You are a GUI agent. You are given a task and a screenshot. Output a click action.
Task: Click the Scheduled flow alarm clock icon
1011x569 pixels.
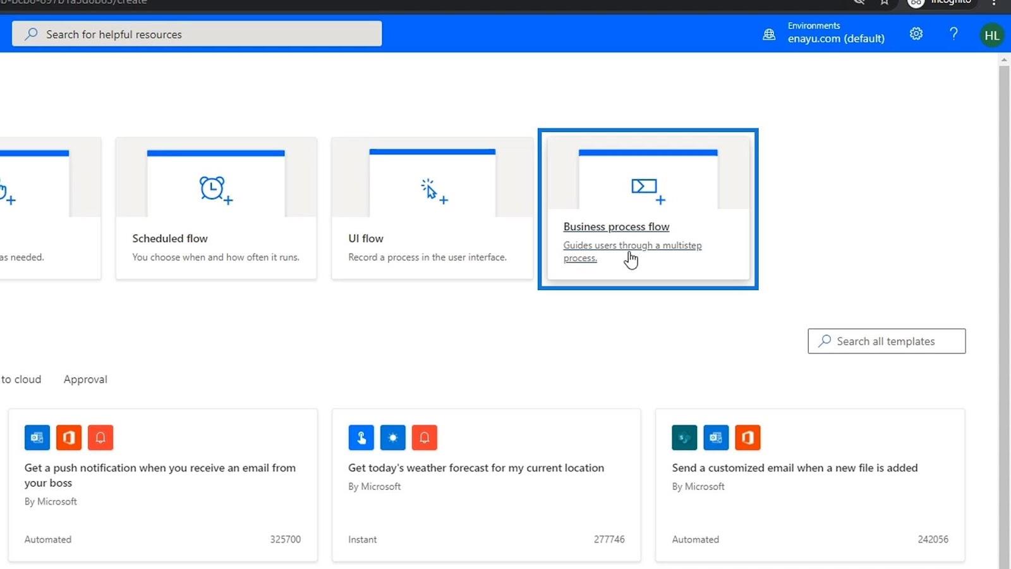(215, 190)
